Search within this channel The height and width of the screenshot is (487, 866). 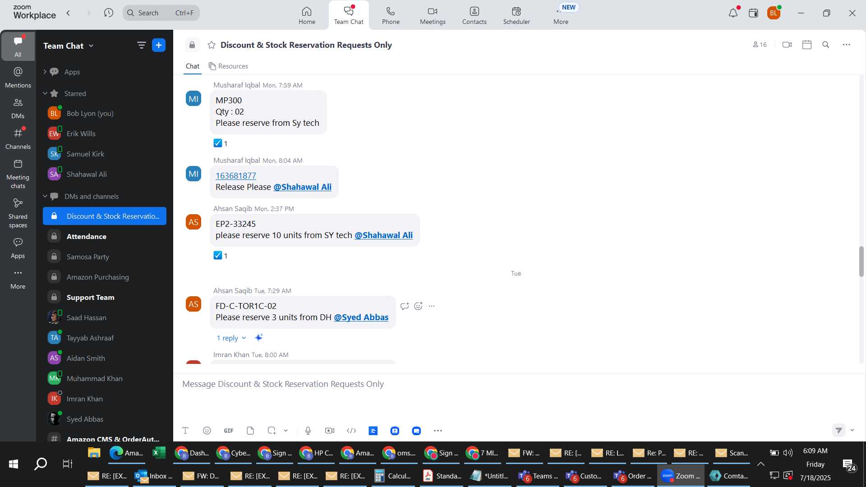pyautogui.click(x=826, y=45)
